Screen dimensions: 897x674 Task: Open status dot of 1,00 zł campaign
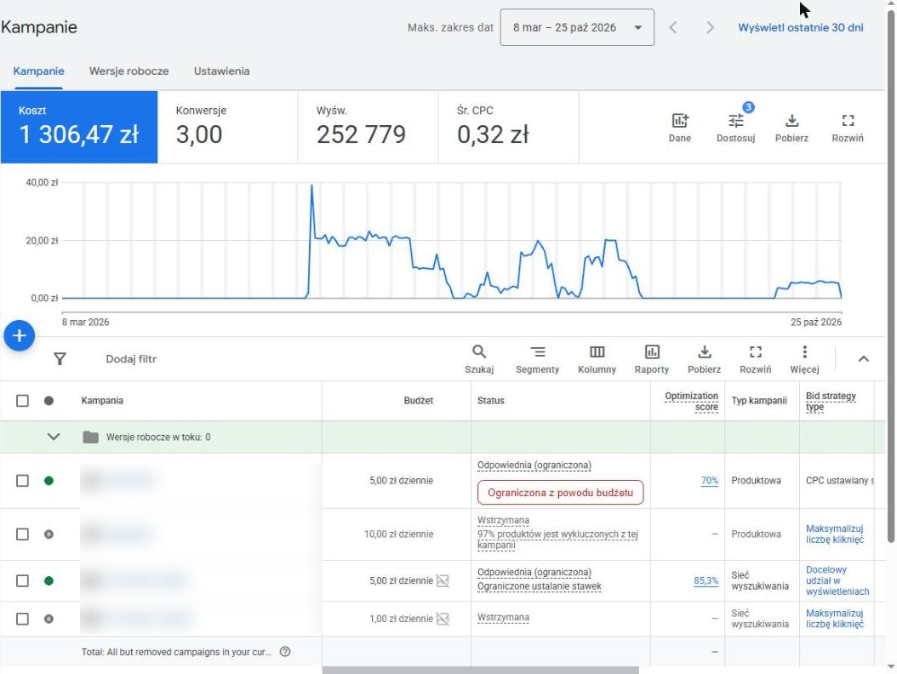49,619
